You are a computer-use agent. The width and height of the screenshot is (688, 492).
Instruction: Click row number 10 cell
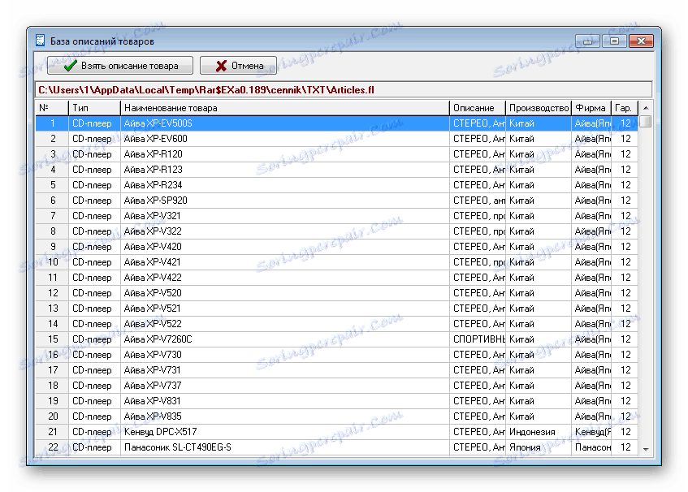tap(52, 262)
